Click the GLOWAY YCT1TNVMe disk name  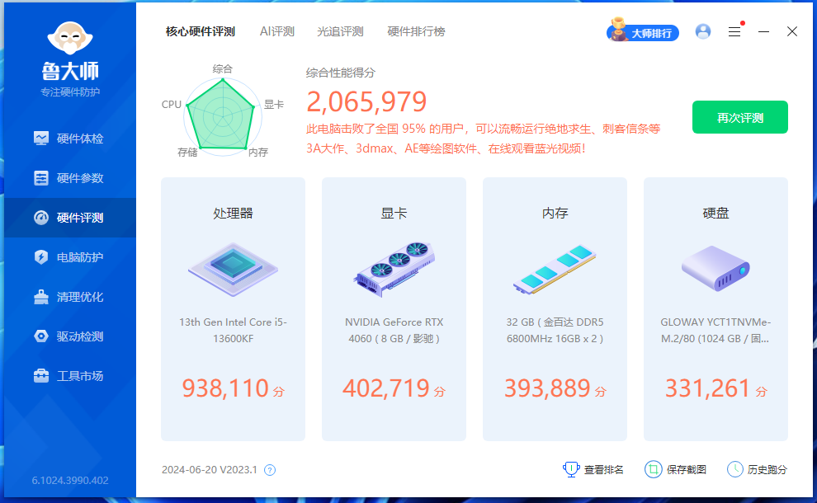[715, 330]
